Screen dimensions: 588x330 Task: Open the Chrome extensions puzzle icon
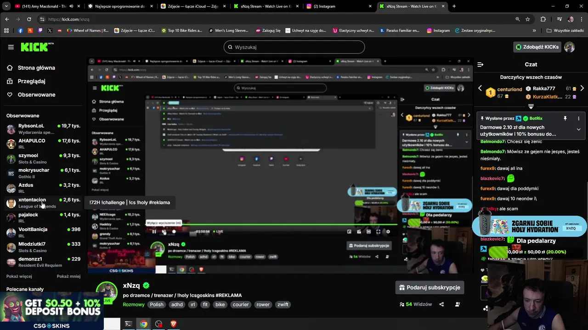pos(543,19)
